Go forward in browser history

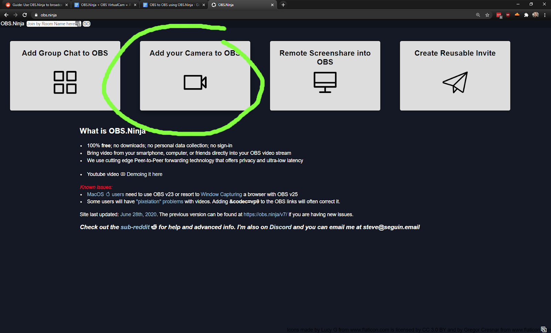coord(15,15)
